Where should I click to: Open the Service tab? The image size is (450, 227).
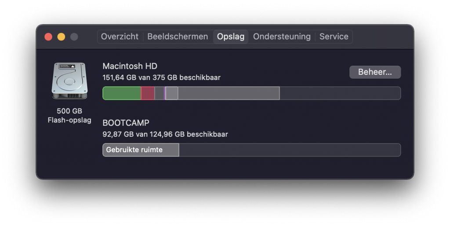pos(334,37)
